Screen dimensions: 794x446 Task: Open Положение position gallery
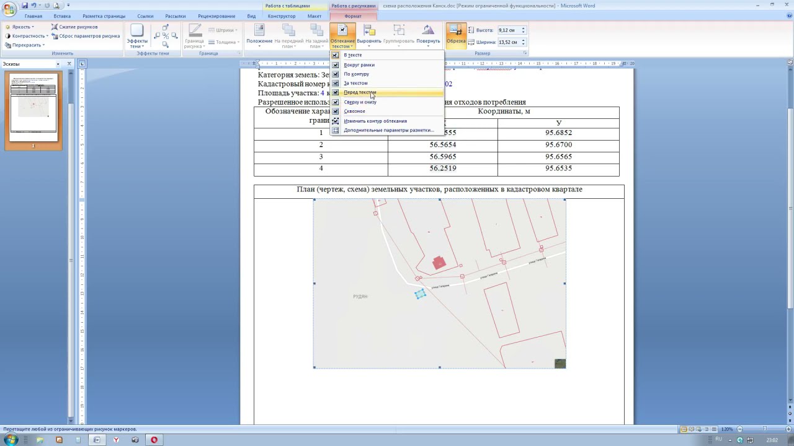click(259, 37)
